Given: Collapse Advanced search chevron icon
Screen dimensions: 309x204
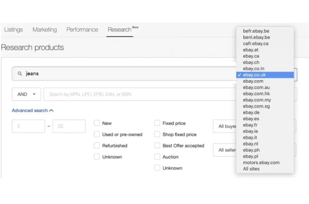Looking at the screenshot, I should pos(51,110).
